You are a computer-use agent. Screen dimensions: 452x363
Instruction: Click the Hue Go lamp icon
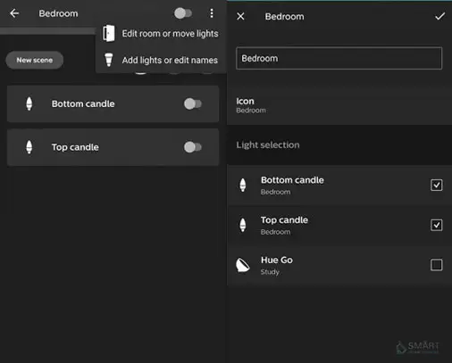pyautogui.click(x=243, y=265)
